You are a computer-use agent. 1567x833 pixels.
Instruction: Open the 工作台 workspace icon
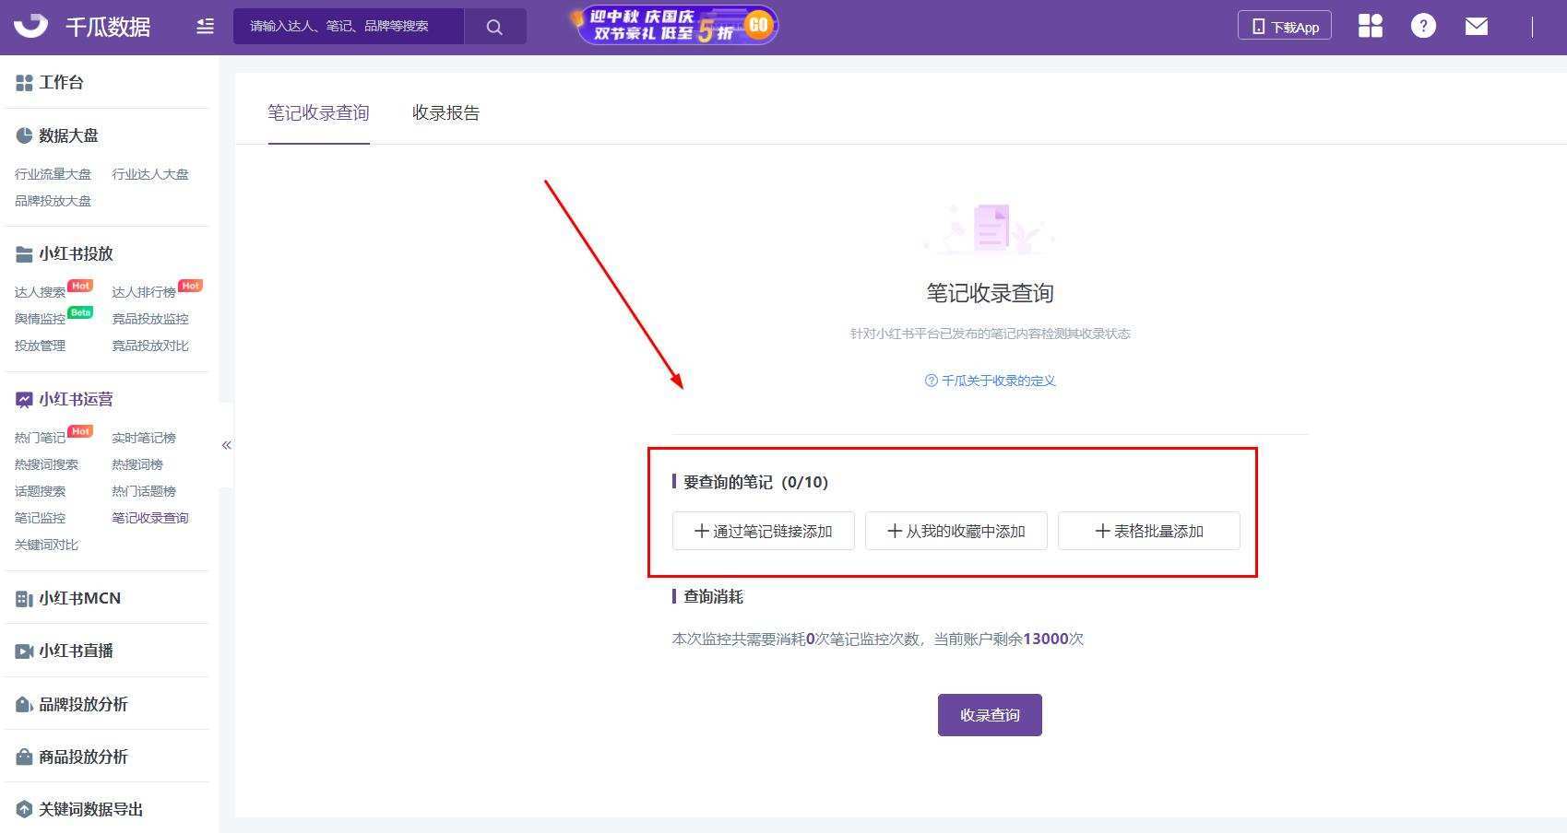23,82
